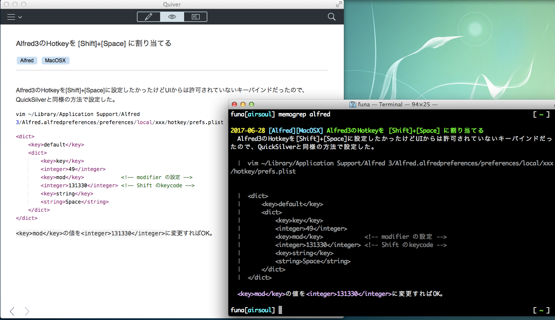Enter full screen in Quiver window
This screenshot has height=320, width=555.
tap(339, 4)
